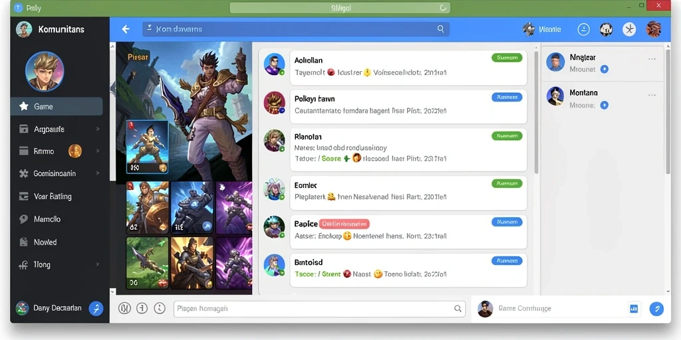681x340 pixels.
Task: Expand the Ilong sidebar chevron
Action: tap(98, 264)
